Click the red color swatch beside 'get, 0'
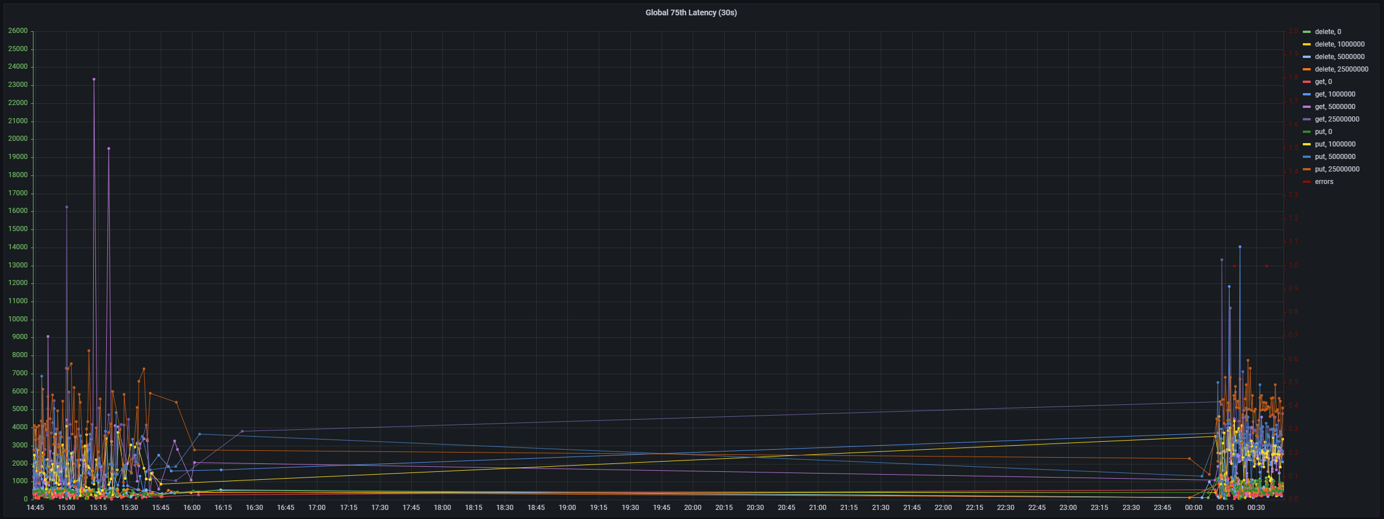This screenshot has height=519, width=1384. click(1307, 82)
